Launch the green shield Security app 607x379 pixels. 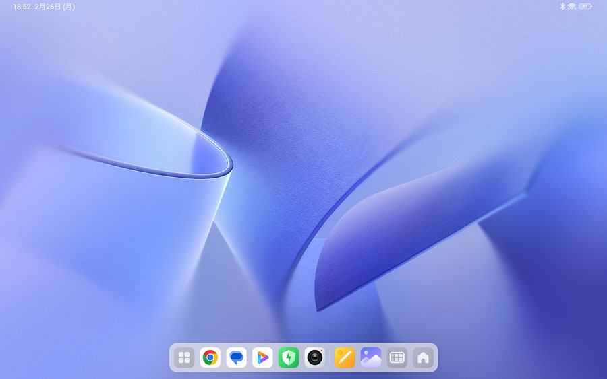[289, 357]
